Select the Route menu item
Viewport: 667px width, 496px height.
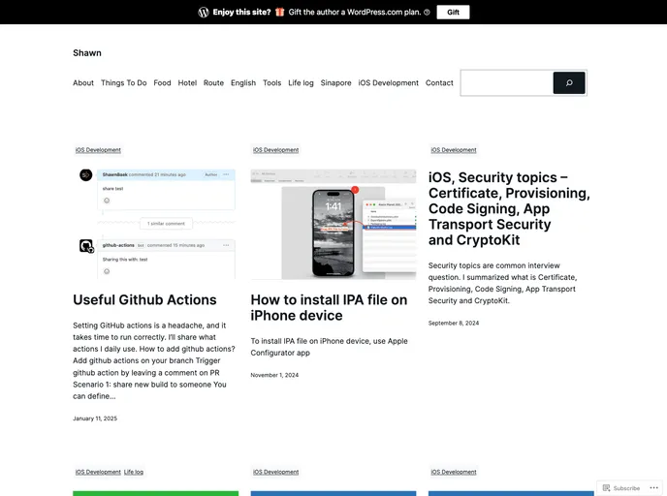click(213, 83)
